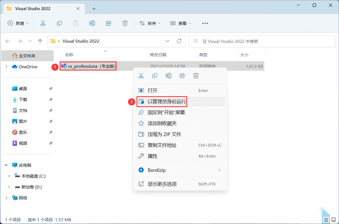Go back with the left arrow
Viewport: 339px width, 224px height.
tap(8, 41)
